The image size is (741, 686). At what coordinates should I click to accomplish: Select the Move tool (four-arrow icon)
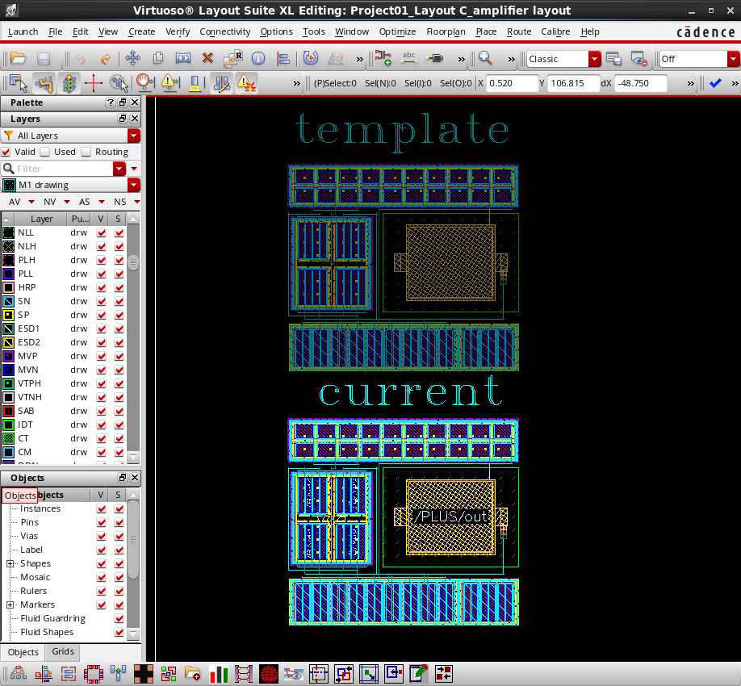point(132,59)
